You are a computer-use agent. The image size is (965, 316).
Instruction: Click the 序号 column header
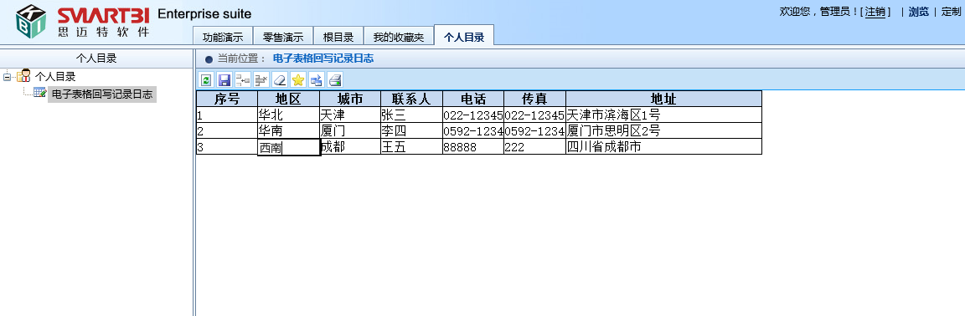pos(227,99)
